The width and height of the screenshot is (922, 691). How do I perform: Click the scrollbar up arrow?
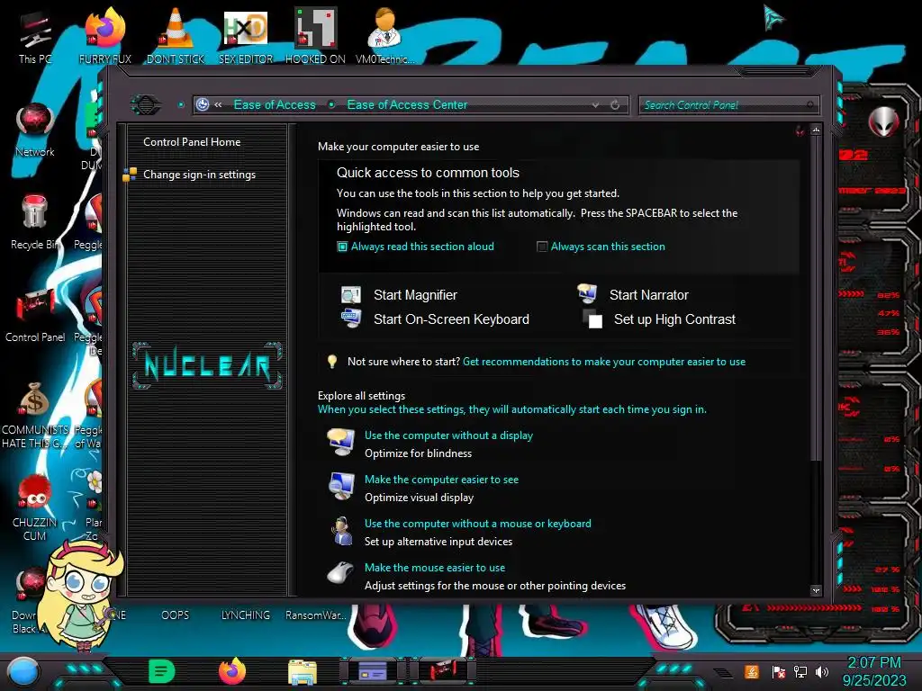point(816,130)
